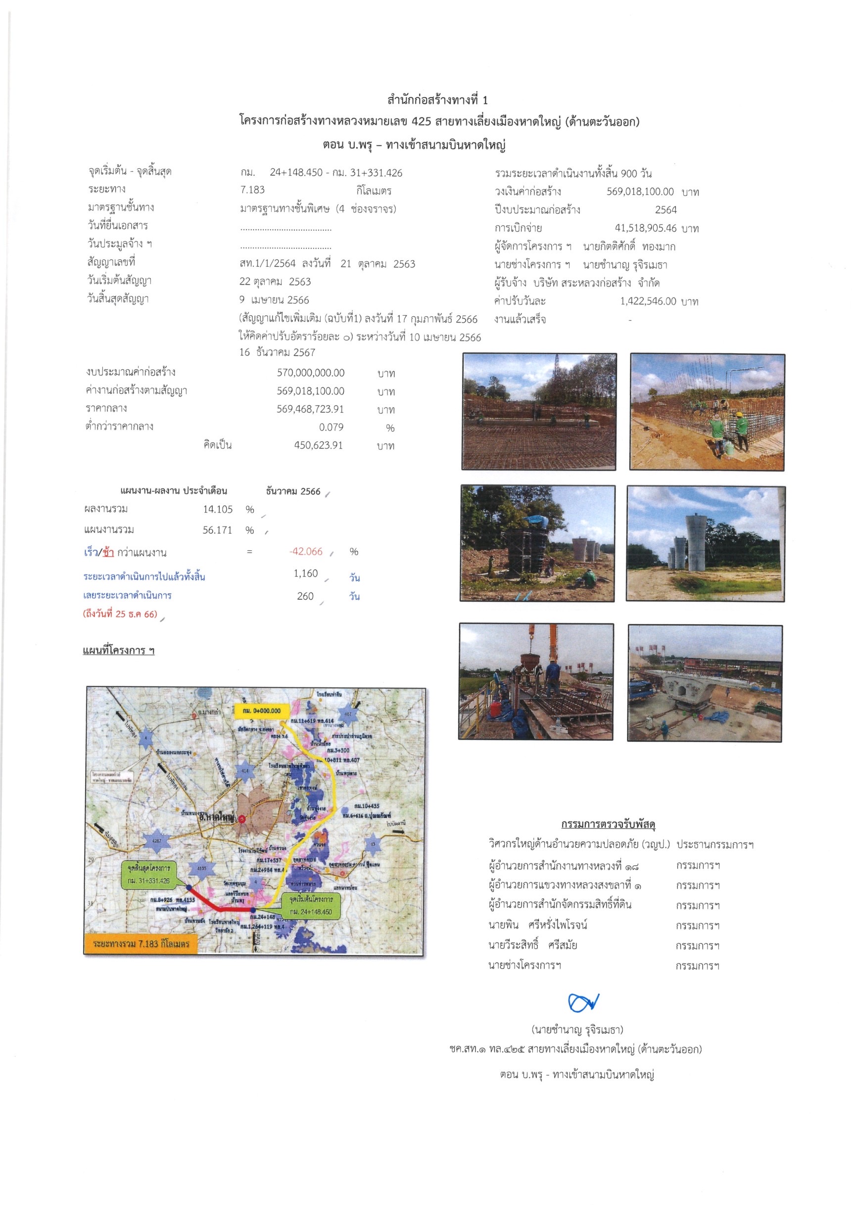Viewport: 852px width, 1205px height.
Task: Open the photo of the precast pier segment
Action: point(705,683)
